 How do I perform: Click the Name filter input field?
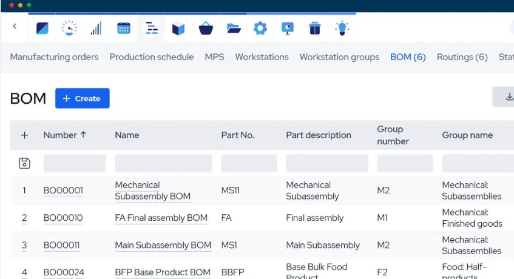tap(163, 163)
